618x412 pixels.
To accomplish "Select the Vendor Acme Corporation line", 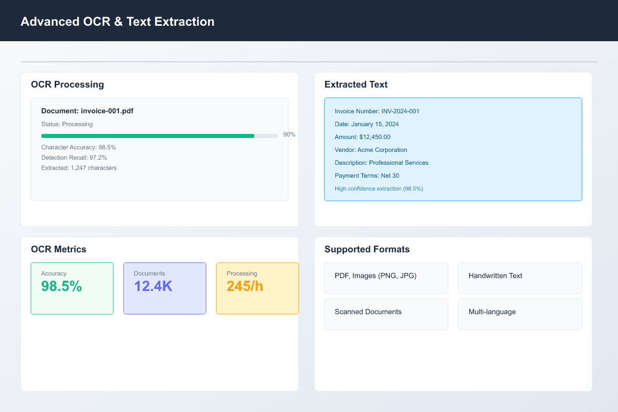I will (x=371, y=149).
